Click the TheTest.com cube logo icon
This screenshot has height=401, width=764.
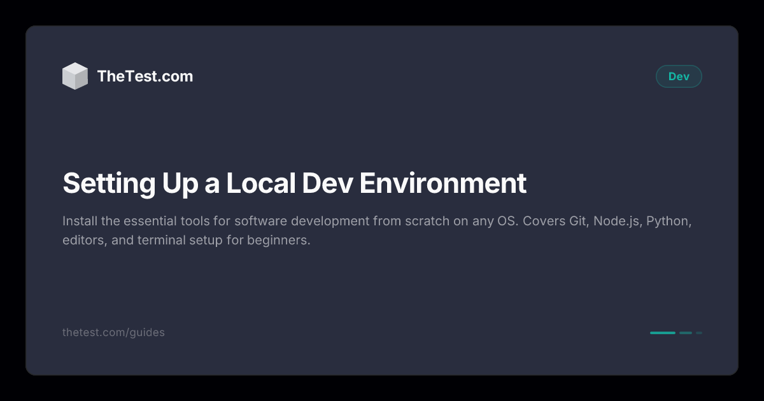(x=75, y=76)
